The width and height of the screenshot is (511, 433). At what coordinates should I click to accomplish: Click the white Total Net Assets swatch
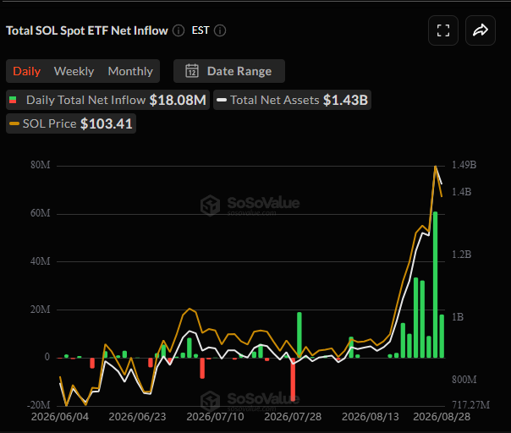[x=222, y=100]
